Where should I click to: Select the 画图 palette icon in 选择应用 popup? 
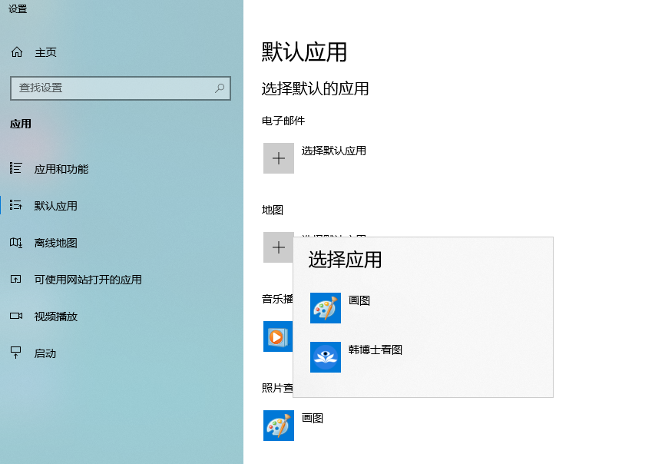(x=325, y=308)
